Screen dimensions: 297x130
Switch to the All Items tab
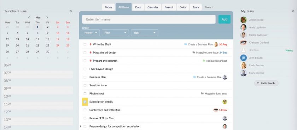[x=123, y=7]
